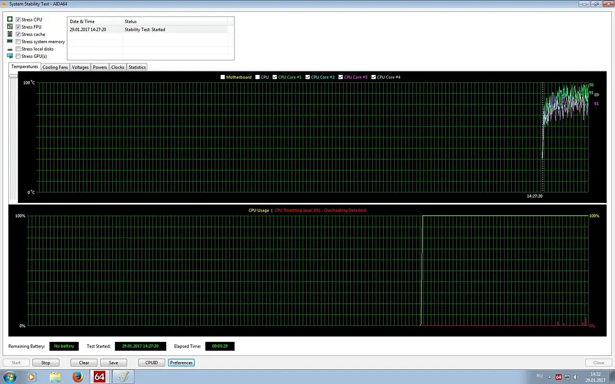Adjust the vertical slider beside temperature graph
Screen dimensions: 615x384
point(14,76)
